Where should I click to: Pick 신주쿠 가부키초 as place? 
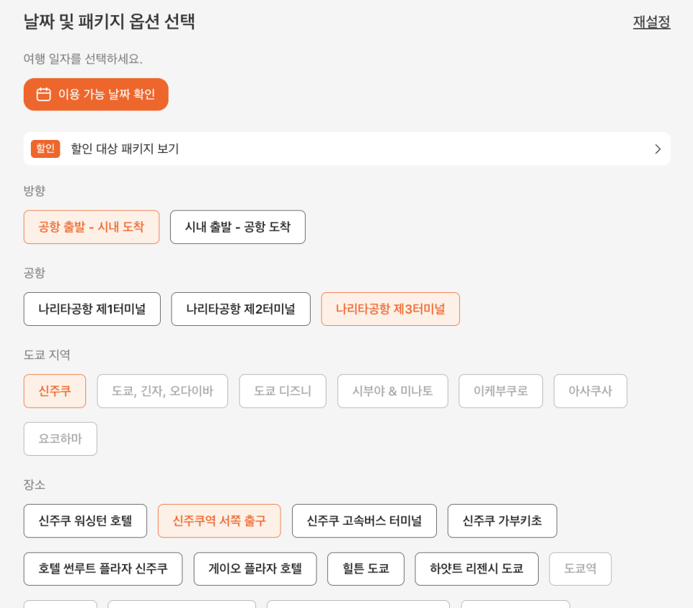tap(502, 521)
